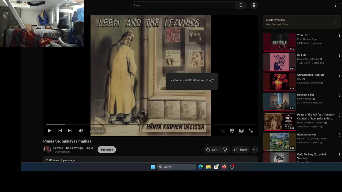
Task: Share this video
Action: point(240,150)
